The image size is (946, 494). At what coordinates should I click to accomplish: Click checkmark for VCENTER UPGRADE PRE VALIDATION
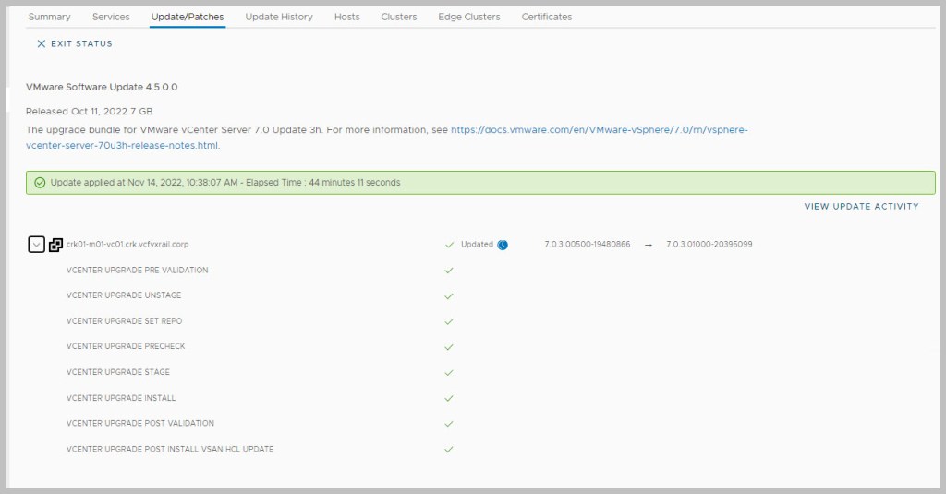point(449,271)
